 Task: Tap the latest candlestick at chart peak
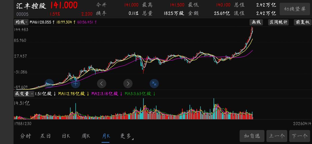pos(252,29)
